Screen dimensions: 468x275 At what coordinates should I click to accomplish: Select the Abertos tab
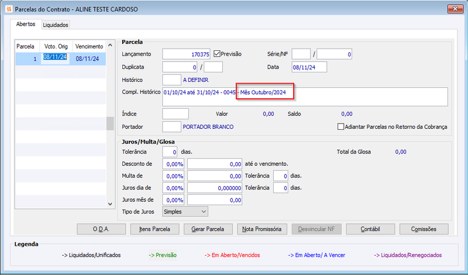(x=26, y=24)
